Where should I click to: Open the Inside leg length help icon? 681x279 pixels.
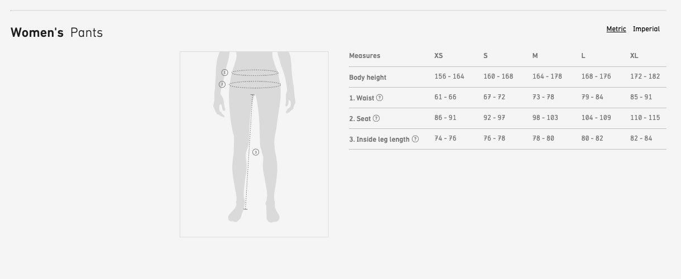point(415,139)
